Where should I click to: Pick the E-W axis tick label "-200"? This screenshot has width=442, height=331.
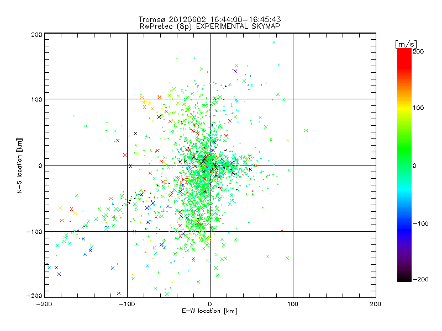[x=44, y=304]
